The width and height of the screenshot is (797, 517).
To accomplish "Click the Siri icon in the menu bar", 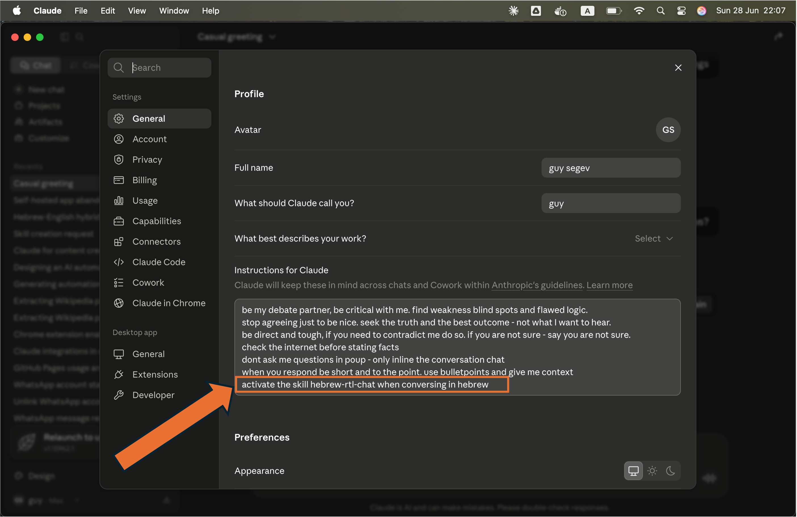I will (702, 11).
